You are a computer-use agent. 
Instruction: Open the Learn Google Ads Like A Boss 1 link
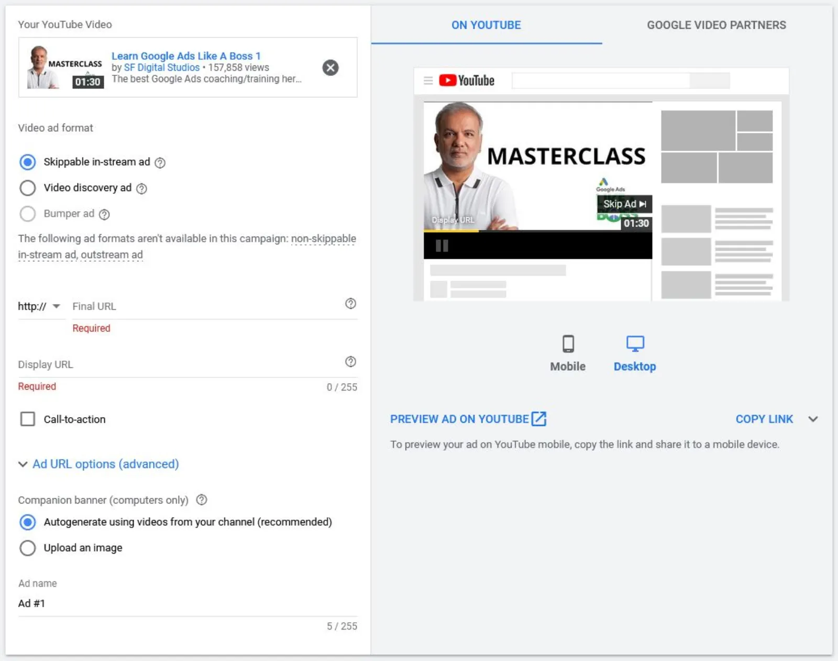(186, 56)
